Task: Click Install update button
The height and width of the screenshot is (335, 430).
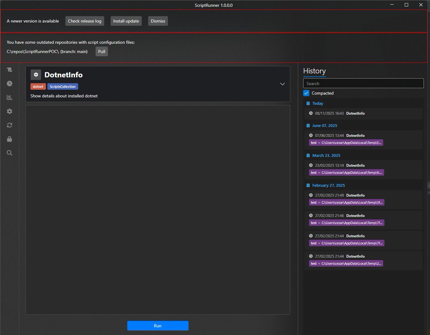Action: coord(126,21)
